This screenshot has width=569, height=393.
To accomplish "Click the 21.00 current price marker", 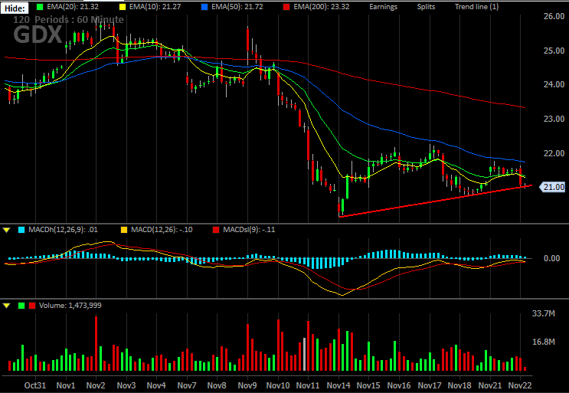I will click(x=552, y=187).
